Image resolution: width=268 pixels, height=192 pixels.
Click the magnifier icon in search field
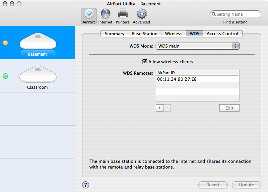pos(214,14)
